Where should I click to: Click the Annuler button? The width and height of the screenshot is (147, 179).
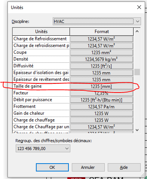pos(88,167)
